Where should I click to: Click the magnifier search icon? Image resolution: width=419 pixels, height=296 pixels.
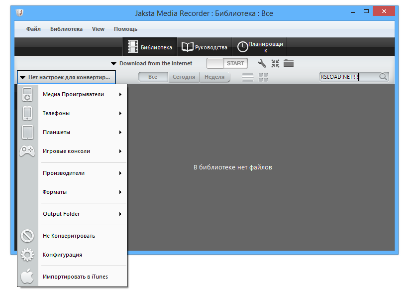coord(383,77)
